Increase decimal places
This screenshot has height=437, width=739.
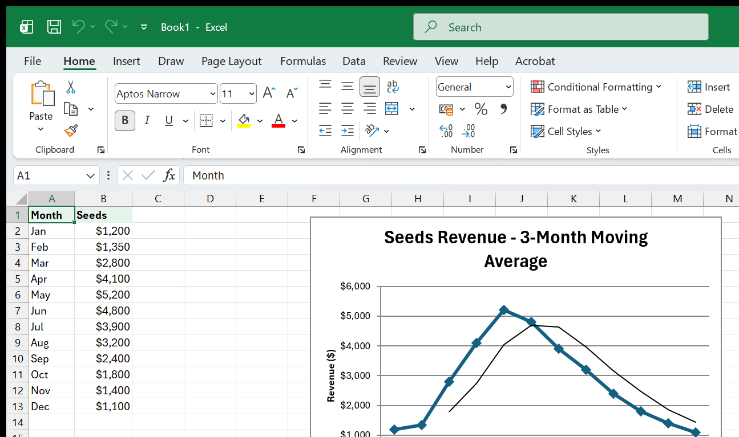(x=446, y=131)
